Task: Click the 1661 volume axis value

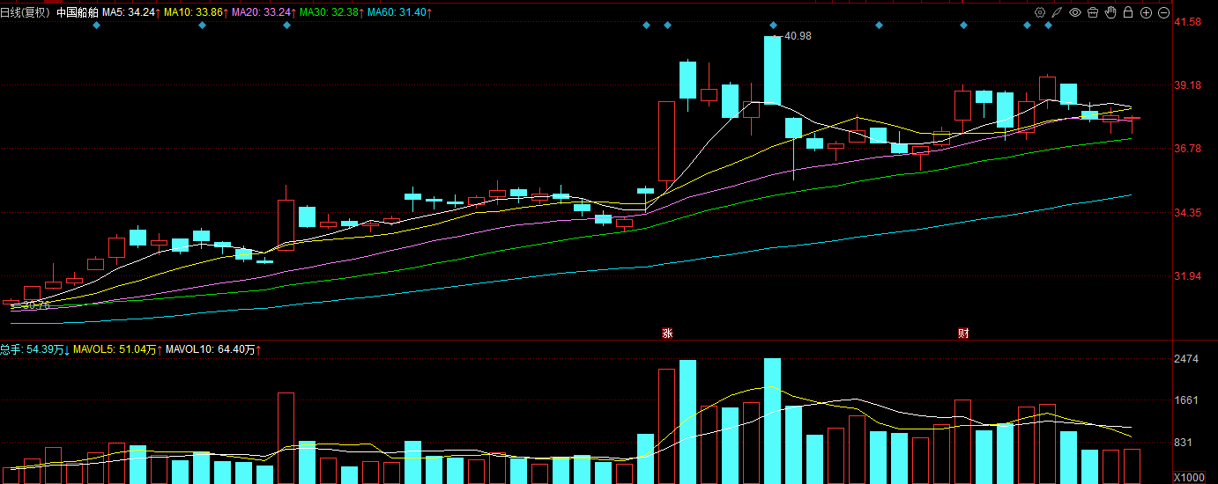Action: click(1187, 400)
